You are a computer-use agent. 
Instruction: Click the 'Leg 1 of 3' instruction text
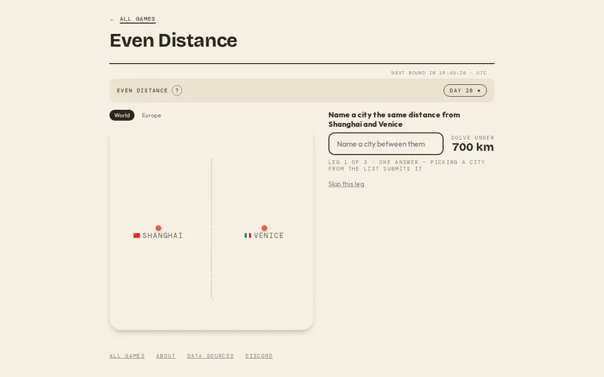click(x=406, y=165)
